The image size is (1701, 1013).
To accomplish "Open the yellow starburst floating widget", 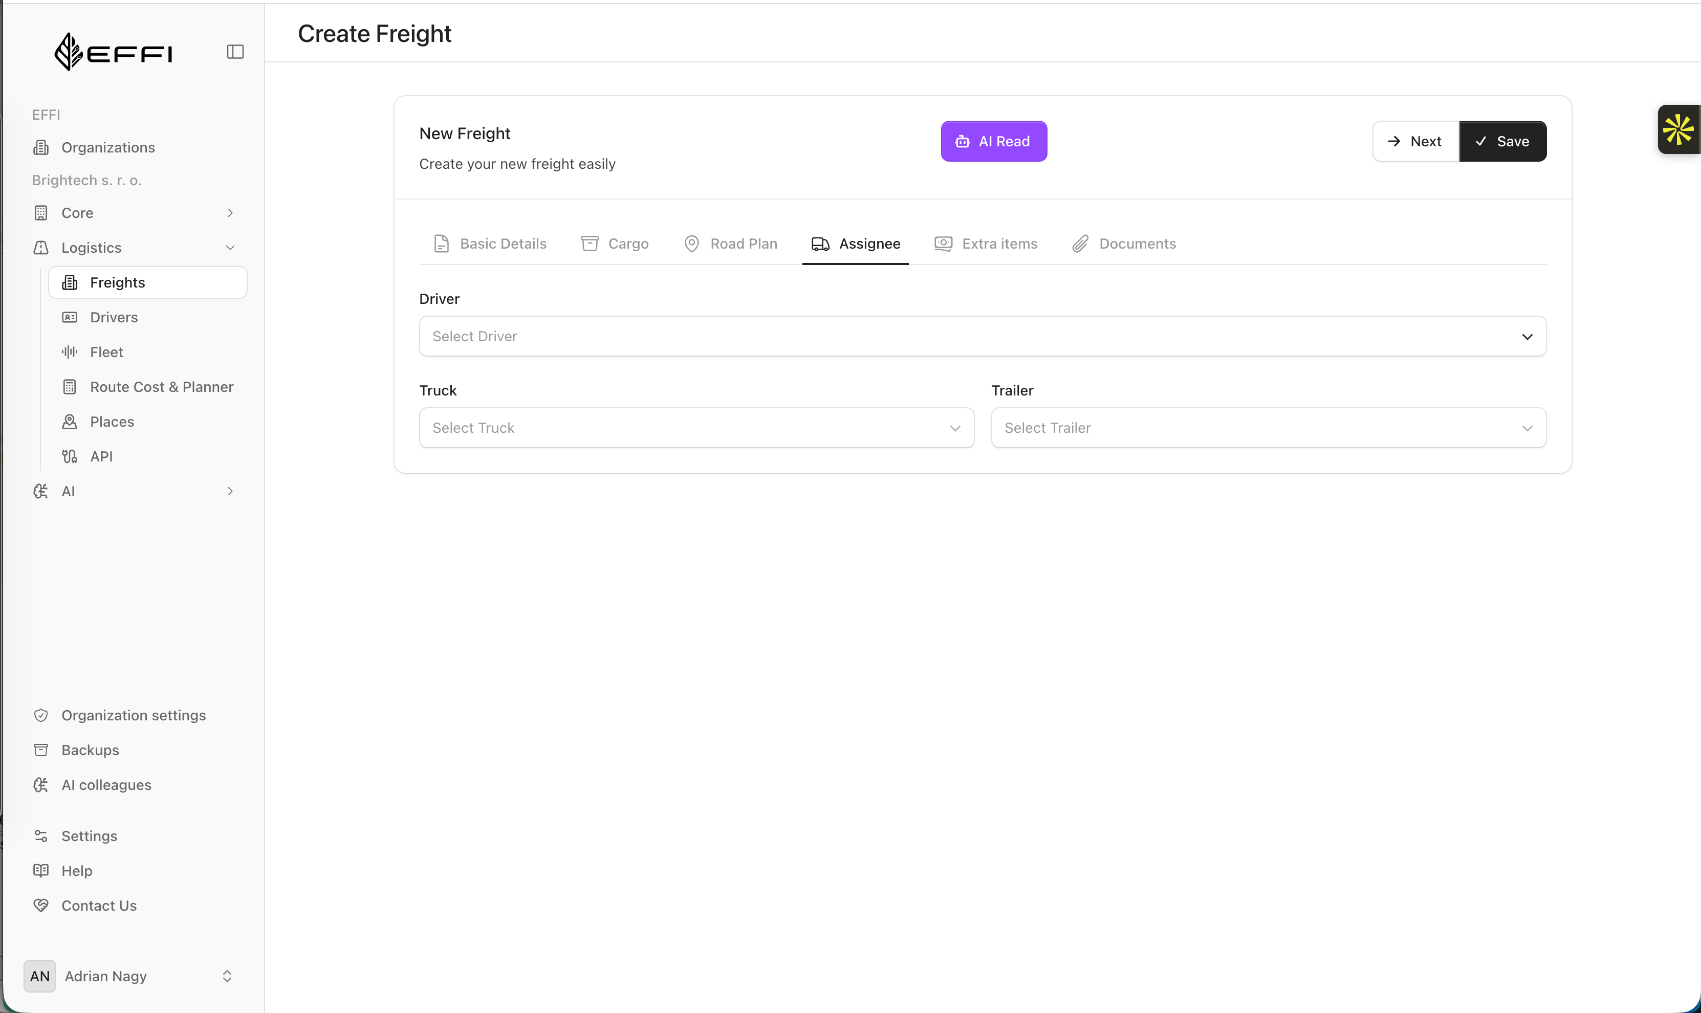I will pyautogui.click(x=1678, y=130).
